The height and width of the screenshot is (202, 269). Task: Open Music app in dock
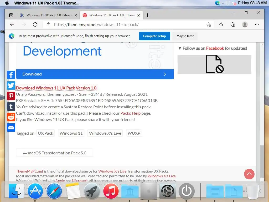[111, 191]
